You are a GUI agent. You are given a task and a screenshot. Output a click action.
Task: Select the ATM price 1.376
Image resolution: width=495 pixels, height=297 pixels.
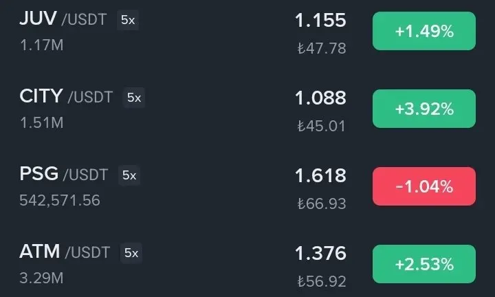click(321, 253)
